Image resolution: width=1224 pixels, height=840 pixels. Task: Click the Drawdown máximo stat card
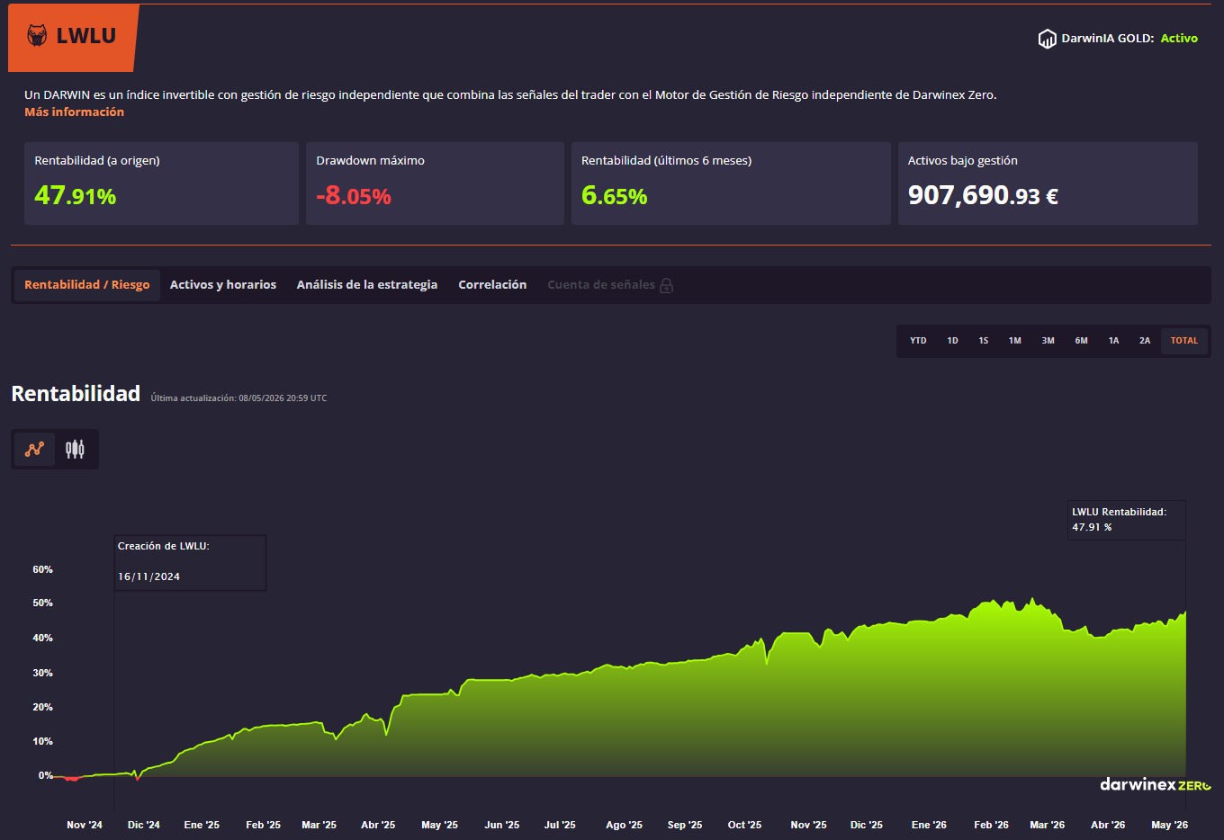pyautogui.click(x=435, y=183)
